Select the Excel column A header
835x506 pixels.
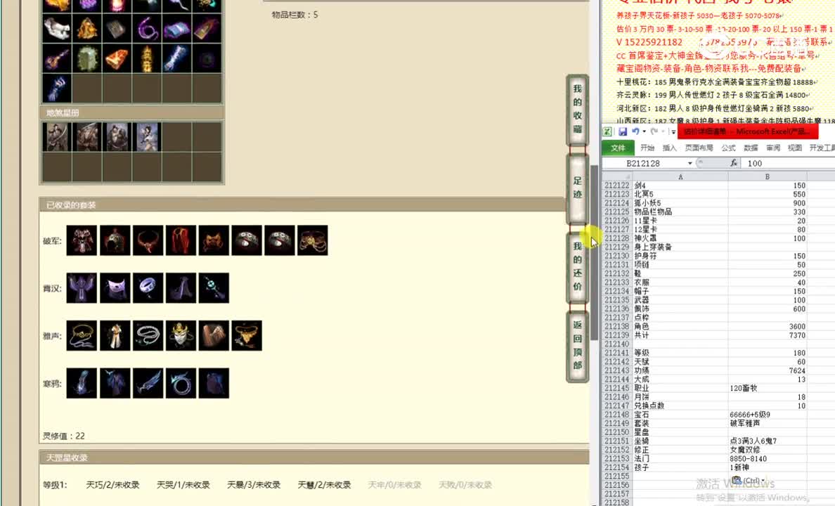click(x=680, y=177)
